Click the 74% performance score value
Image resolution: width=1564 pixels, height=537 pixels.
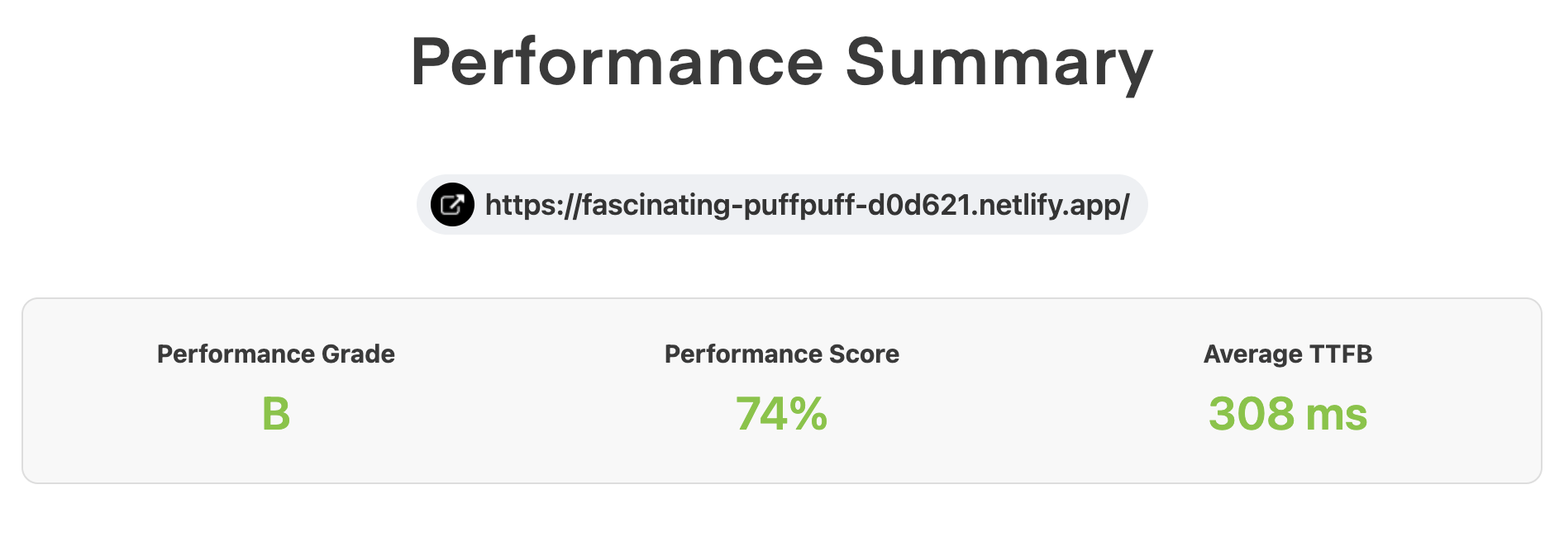click(x=781, y=414)
